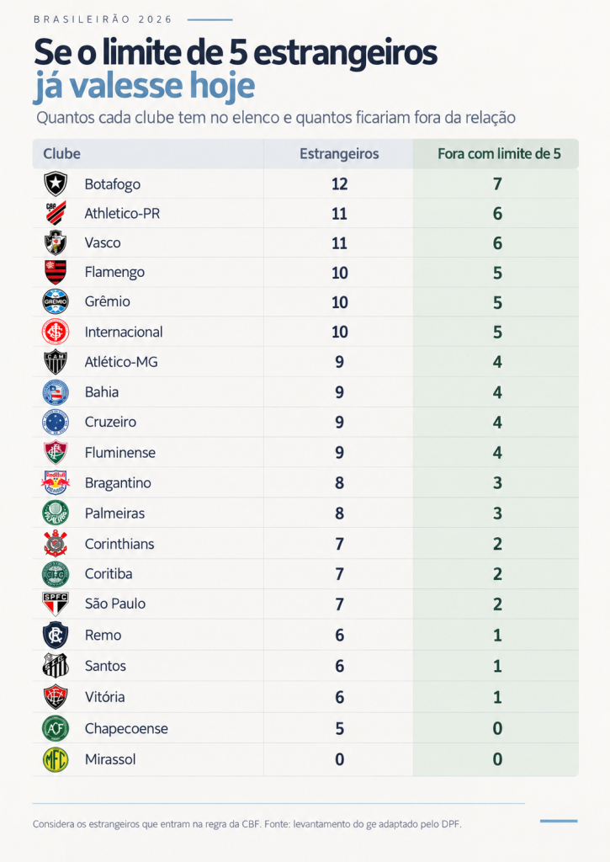The height and width of the screenshot is (862, 610).
Task: Select the Bragantino Red Bull logo
Action: click(56, 482)
